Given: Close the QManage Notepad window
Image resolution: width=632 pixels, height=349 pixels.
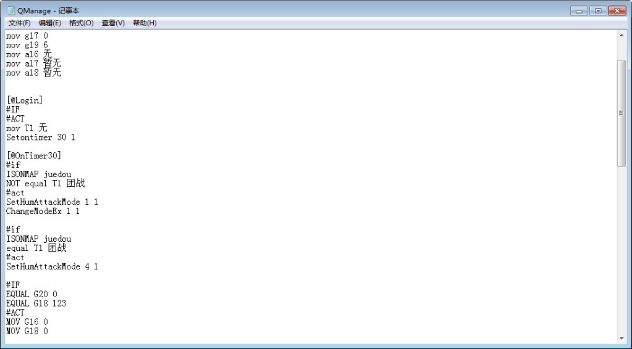Looking at the screenshot, I should (x=617, y=10).
